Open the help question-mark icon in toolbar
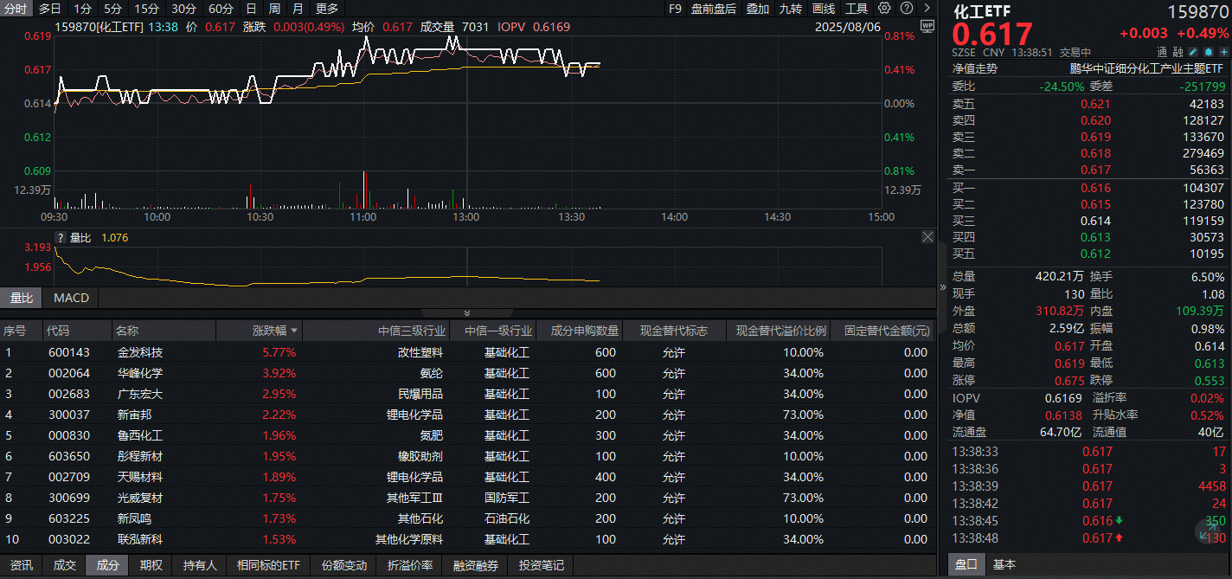Image resolution: width=1232 pixels, height=579 pixels. click(x=906, y=8)
